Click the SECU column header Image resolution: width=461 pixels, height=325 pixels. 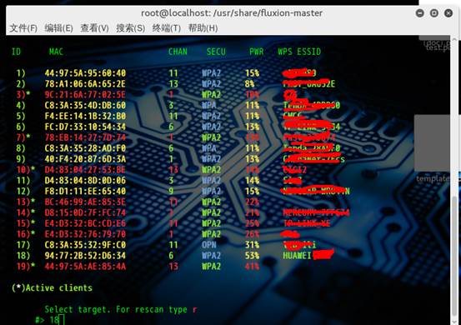216,52
